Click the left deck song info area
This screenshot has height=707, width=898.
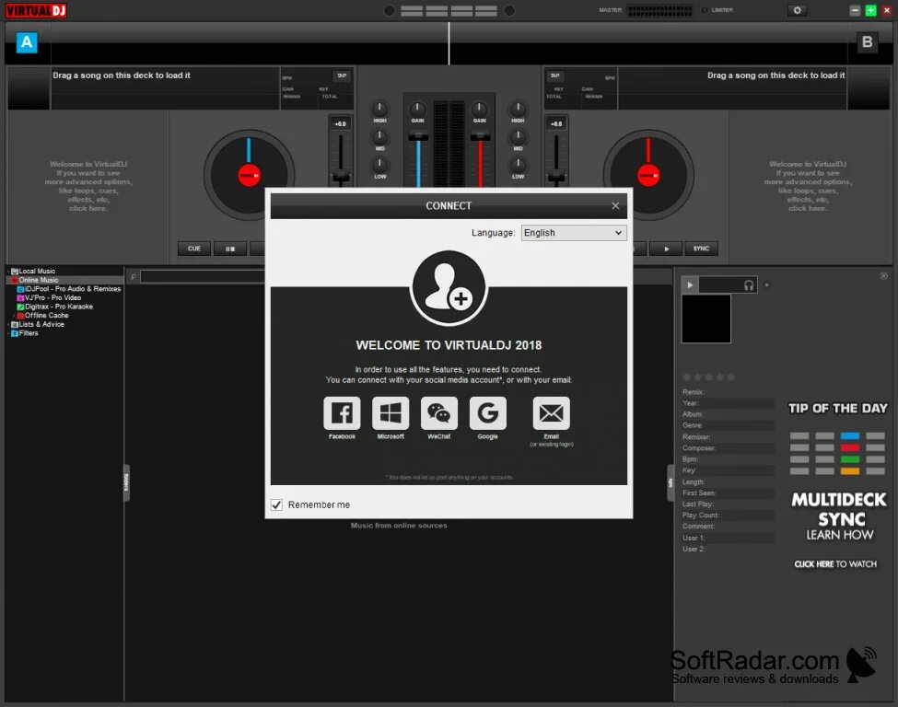click(x=165, y=88)
